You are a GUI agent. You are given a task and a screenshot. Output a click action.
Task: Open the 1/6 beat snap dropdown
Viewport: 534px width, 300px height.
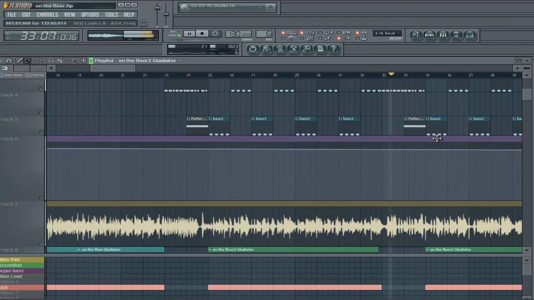[387, 33]
